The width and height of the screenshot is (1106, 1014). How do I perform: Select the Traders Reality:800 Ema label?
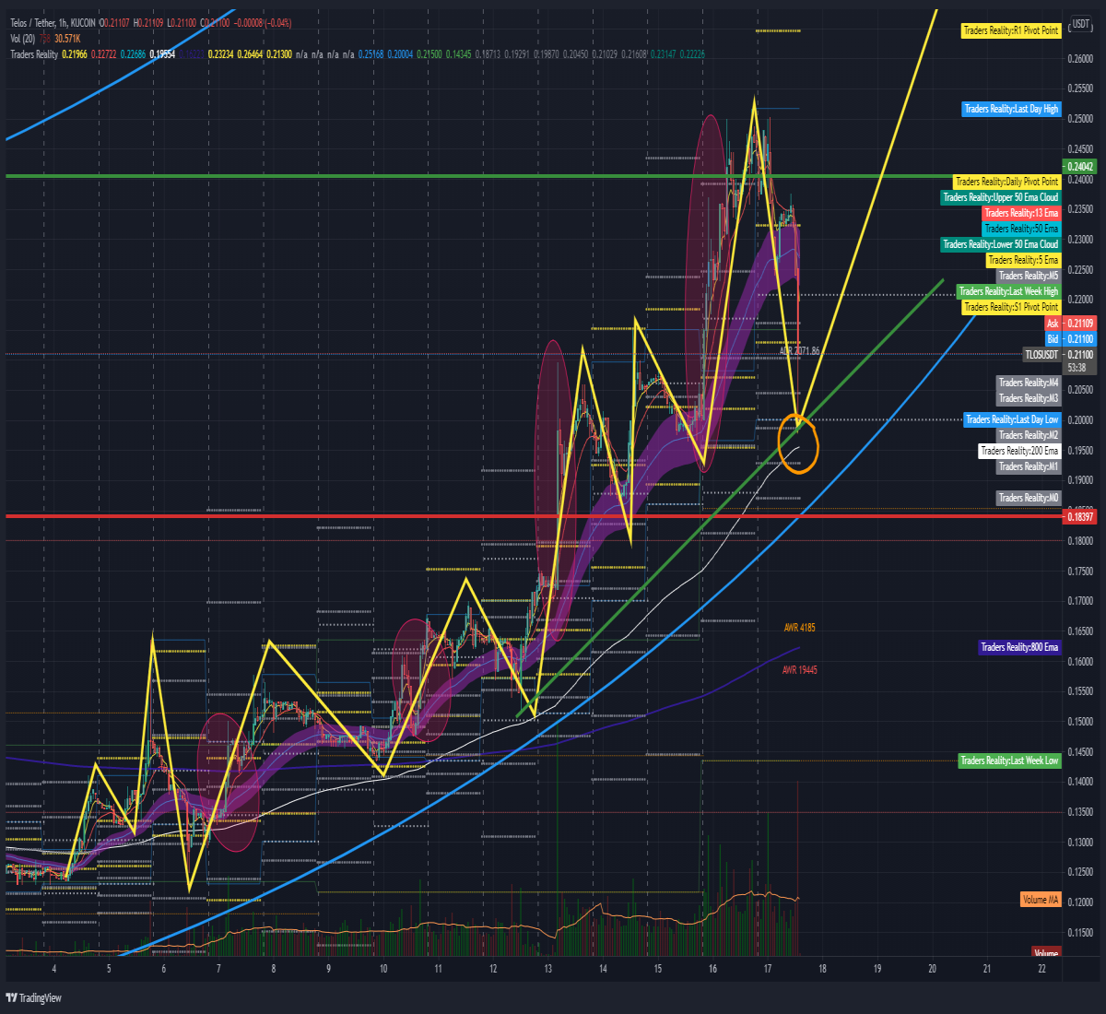(1019, 648)
